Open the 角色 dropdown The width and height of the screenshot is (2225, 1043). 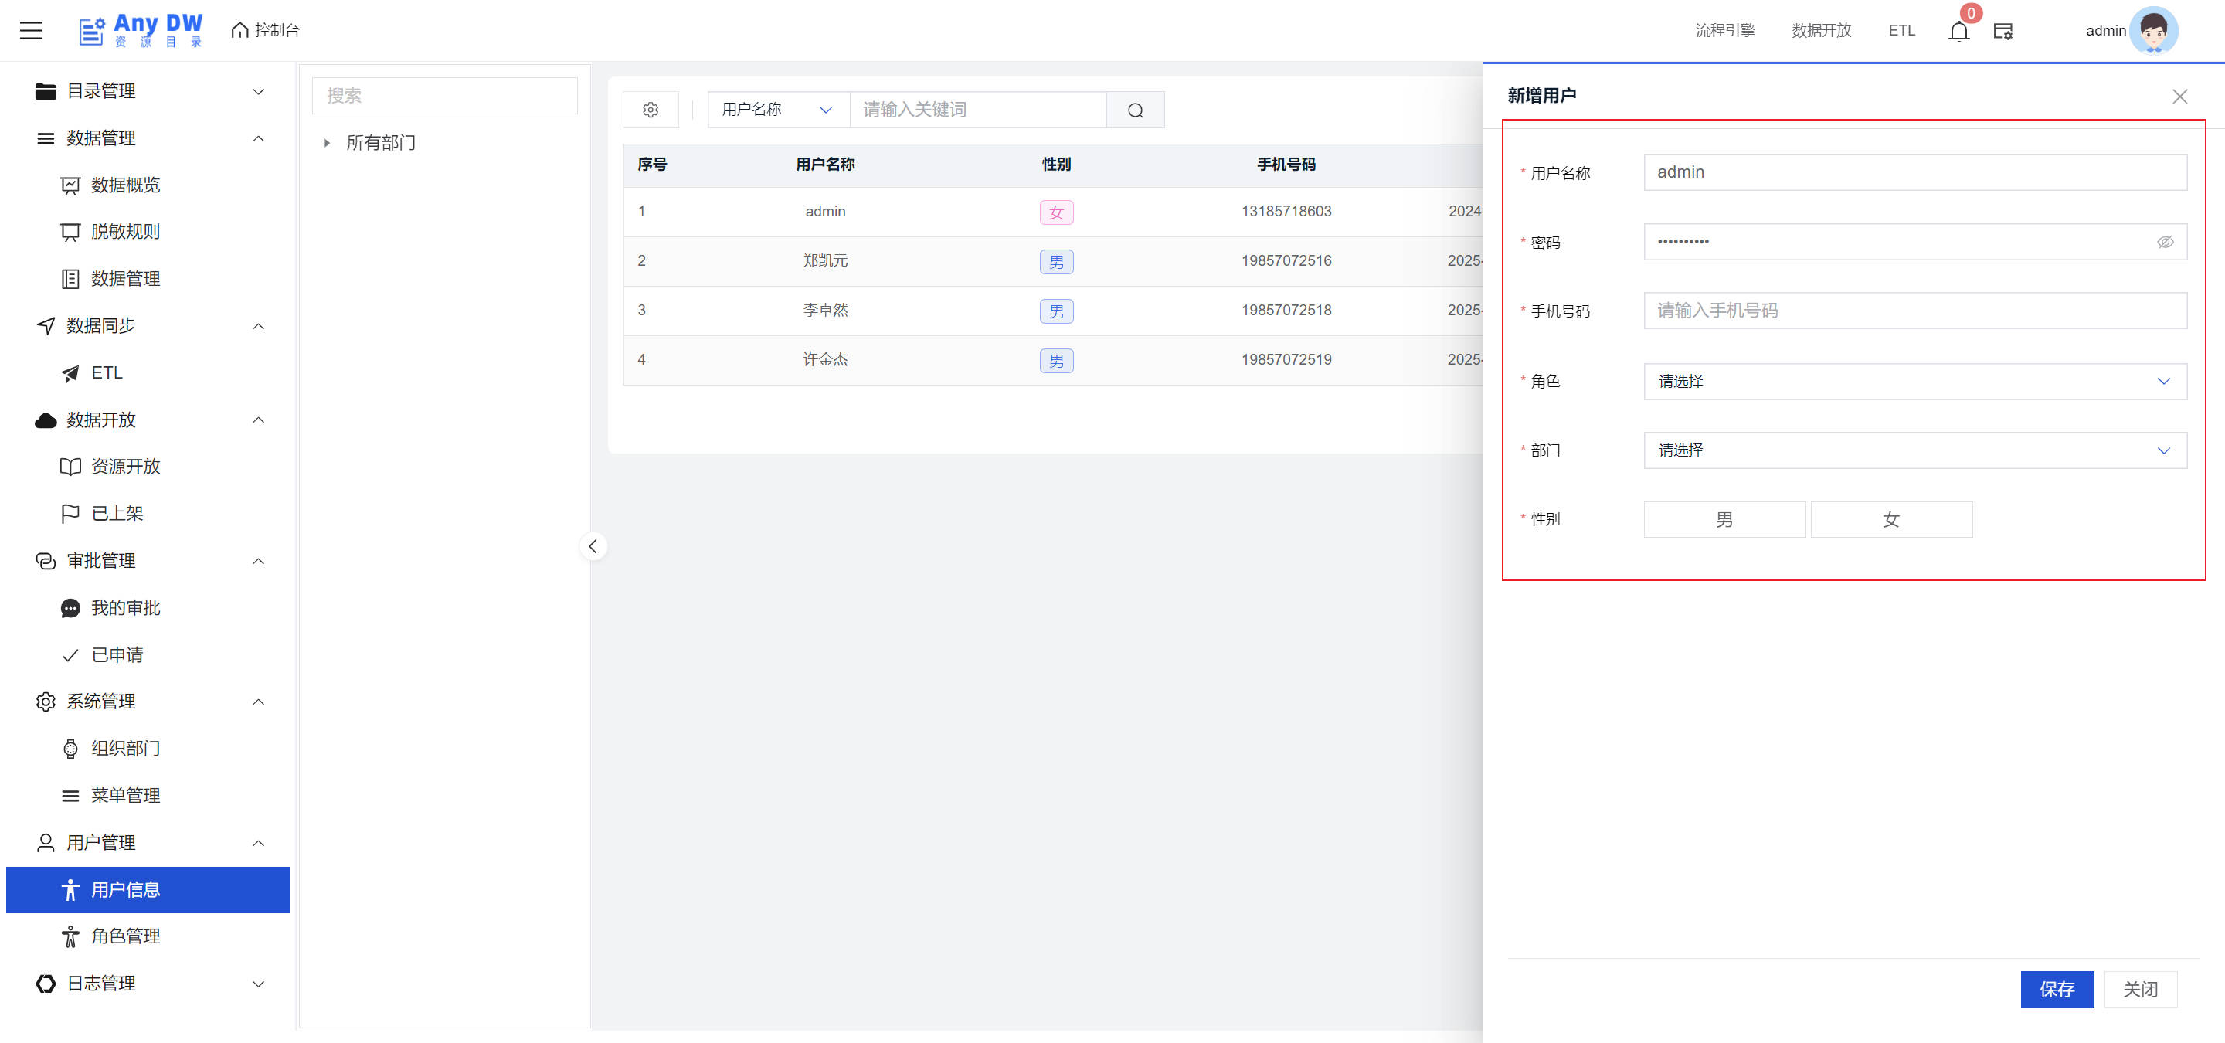click(x=1914, y=381)
